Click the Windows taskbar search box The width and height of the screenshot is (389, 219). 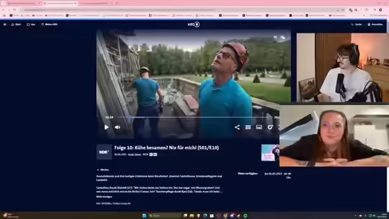point(165,215)
